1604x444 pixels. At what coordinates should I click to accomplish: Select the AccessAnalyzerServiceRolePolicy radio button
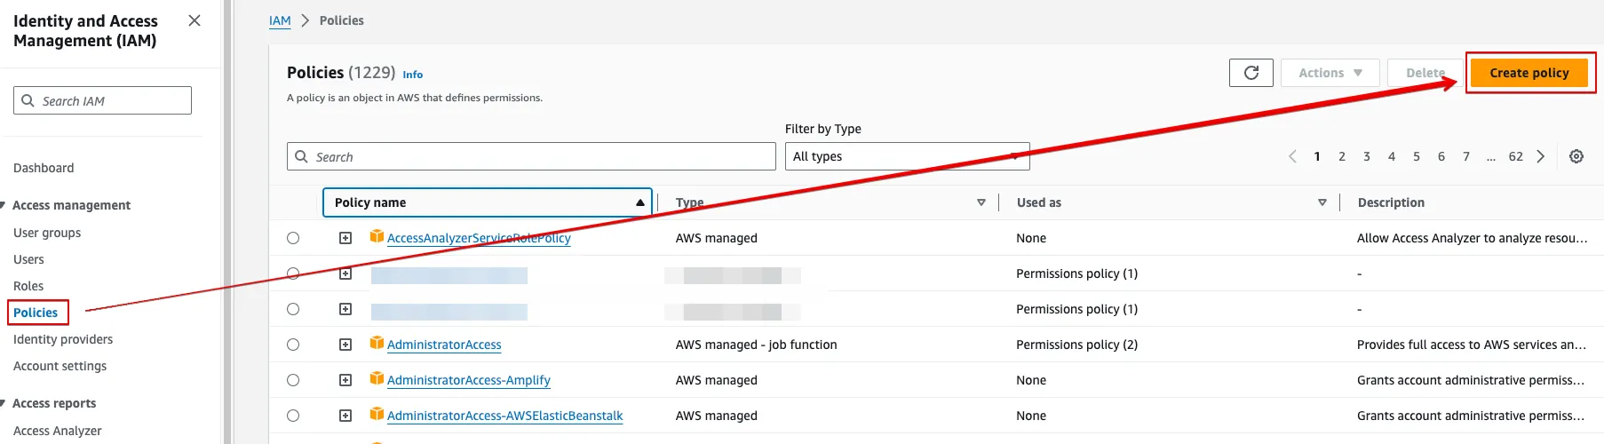coord(293,238)
